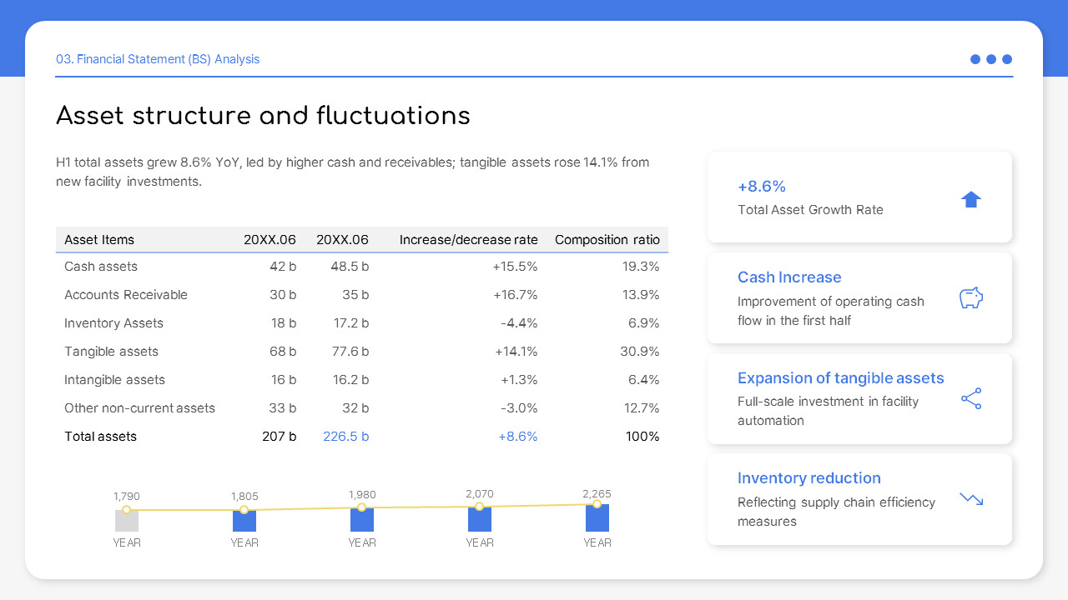Viewport: 1068px width, 600px height.
Task: Click the middle blue dot near the top-right
Action: tap(991, 59)
